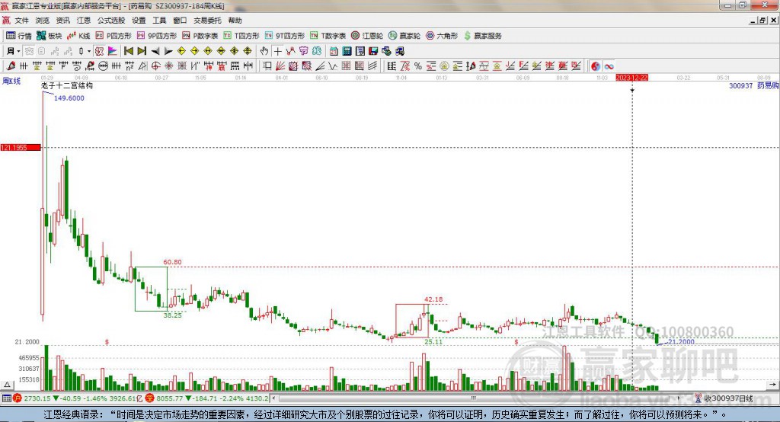Image resolution: width=780 pixels, height=422 pixels.
Task: Click the 2730.15 Shanghai index value
Action: coord(37,398)
